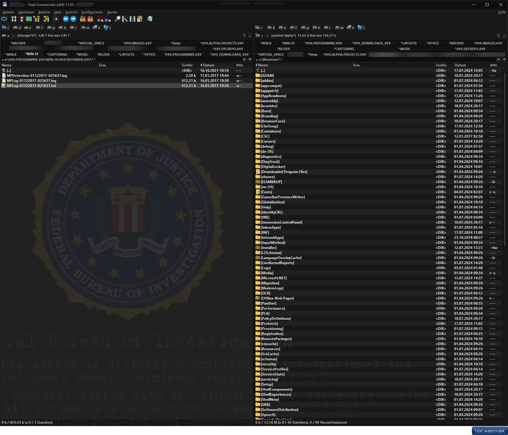
Task: Go forward with blue right arrow
Action: click(73, 19)
